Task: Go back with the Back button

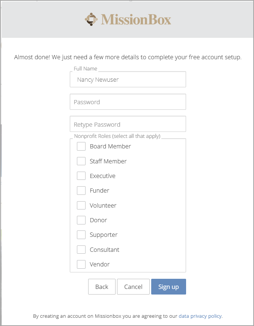Action: (102, 287)
